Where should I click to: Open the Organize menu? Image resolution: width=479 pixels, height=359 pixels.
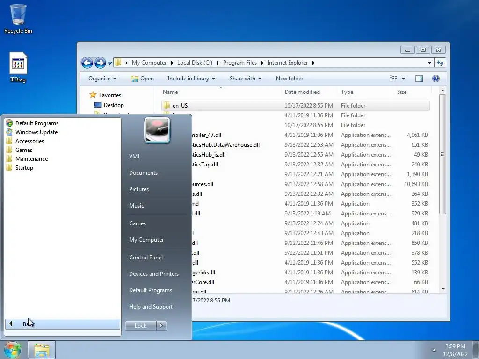click(x=102, y=79)
